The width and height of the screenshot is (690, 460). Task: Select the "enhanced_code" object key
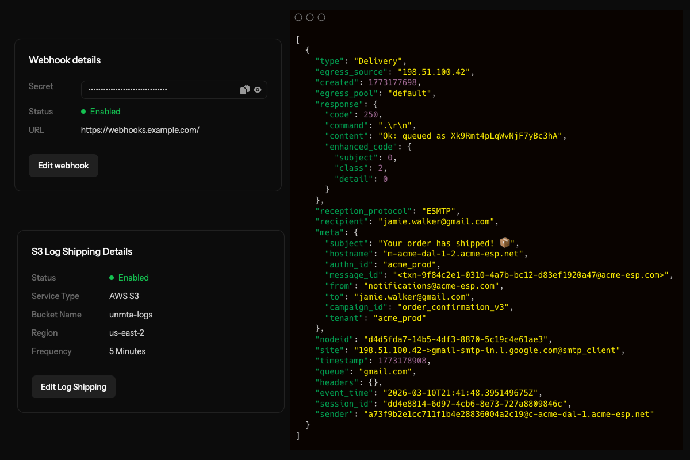pos(361,147)
